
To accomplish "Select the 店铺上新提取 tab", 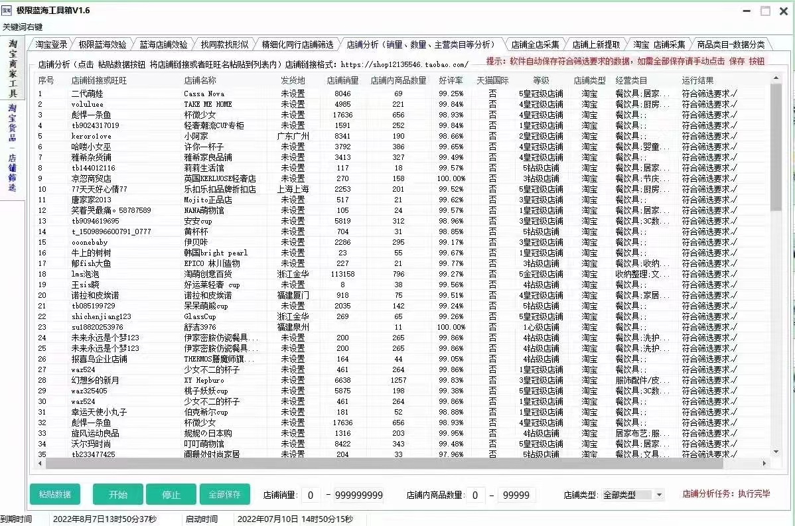I will [596, 45].
